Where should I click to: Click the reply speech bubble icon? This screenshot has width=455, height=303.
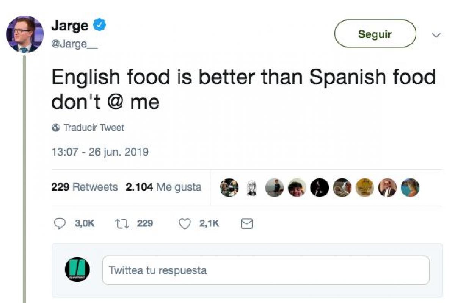tap(59, 224)
